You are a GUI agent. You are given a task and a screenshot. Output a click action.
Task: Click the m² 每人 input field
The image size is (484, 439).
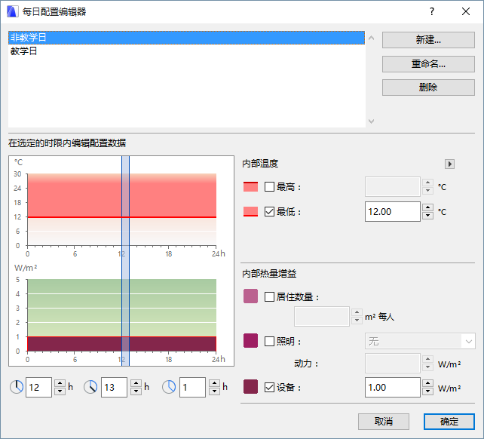click(322, 316)
